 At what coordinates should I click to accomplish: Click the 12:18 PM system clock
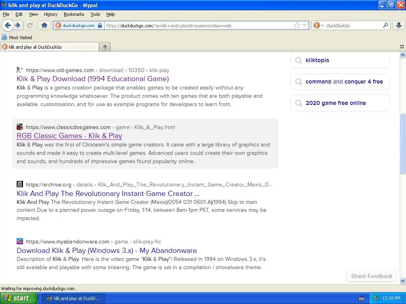(391, 298)
